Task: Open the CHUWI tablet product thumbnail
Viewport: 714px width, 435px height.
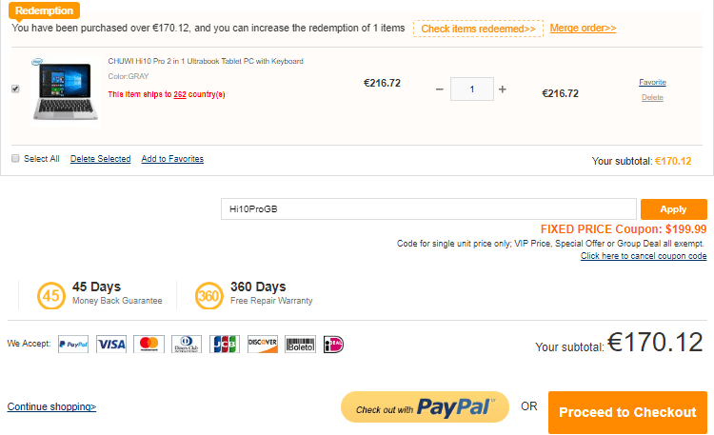Action: pyautogui.click(x=62, y=90)
